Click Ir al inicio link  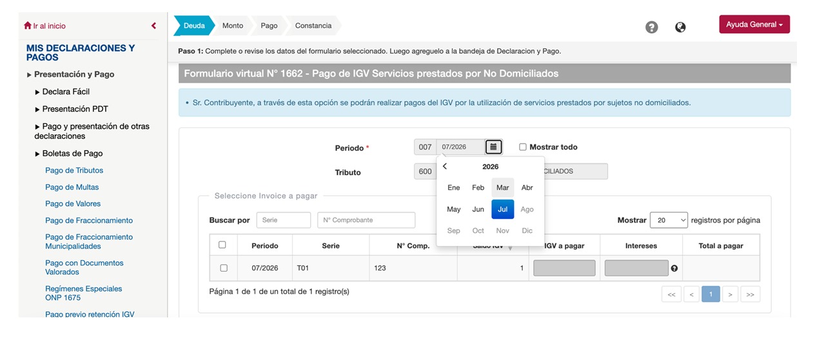pos(49,26)
